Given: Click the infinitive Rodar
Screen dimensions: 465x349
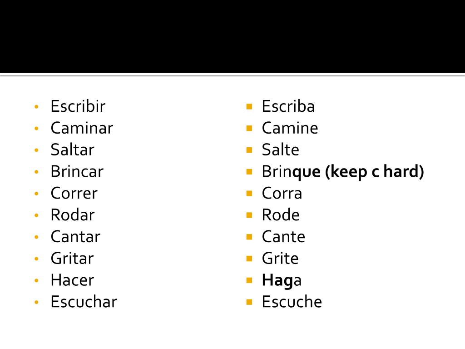Looking at the screenshot, I should (x=73, y=215).
